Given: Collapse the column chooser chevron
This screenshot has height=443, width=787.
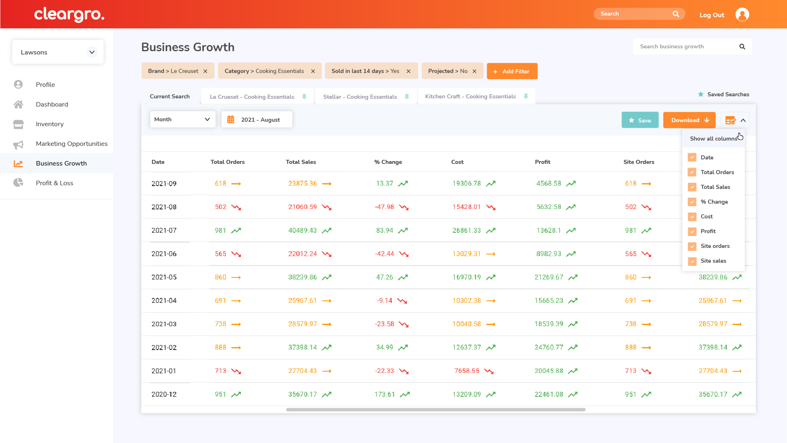Looking at the screenshot, I should click(743, 120).
